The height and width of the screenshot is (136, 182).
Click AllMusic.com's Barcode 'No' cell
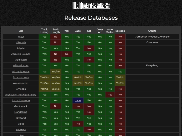click(x=120, y=65)
